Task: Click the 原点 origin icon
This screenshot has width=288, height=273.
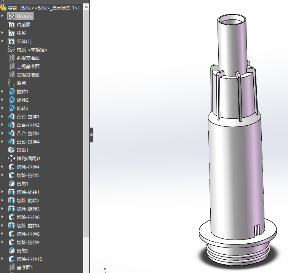Action: click(x=11, y=83)
